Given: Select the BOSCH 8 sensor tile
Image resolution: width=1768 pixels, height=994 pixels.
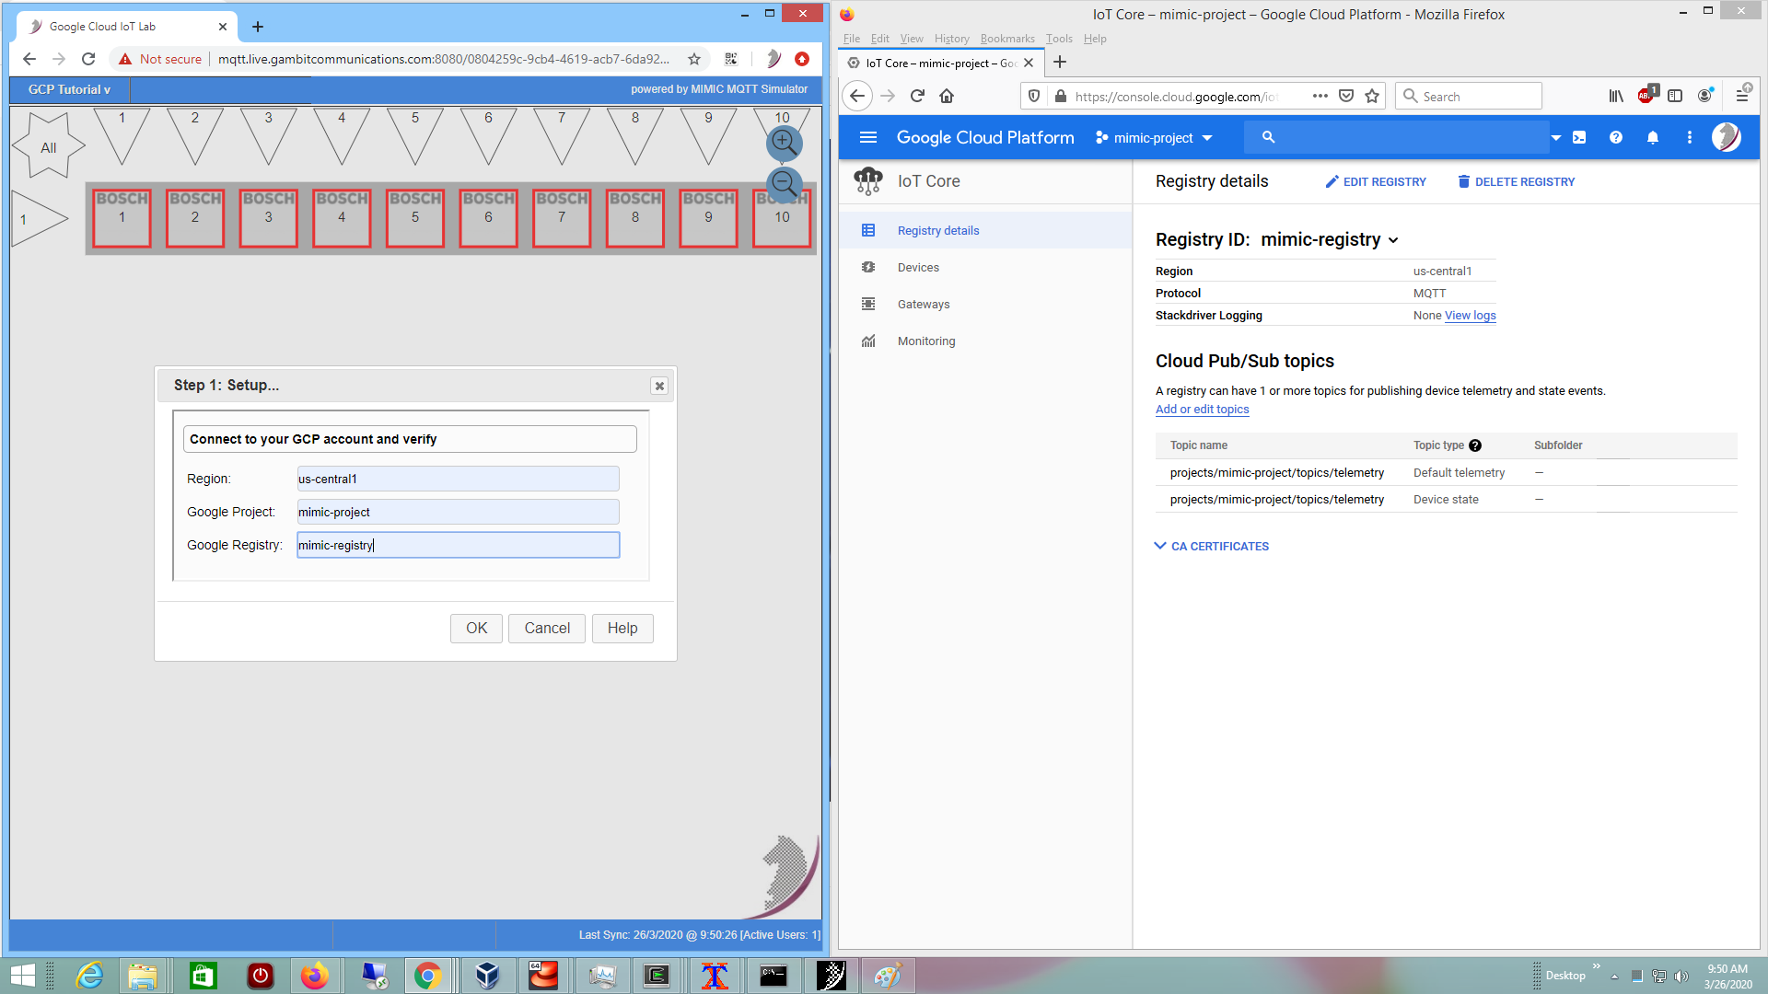Looking at the screenshot, I should pos(635,218).
